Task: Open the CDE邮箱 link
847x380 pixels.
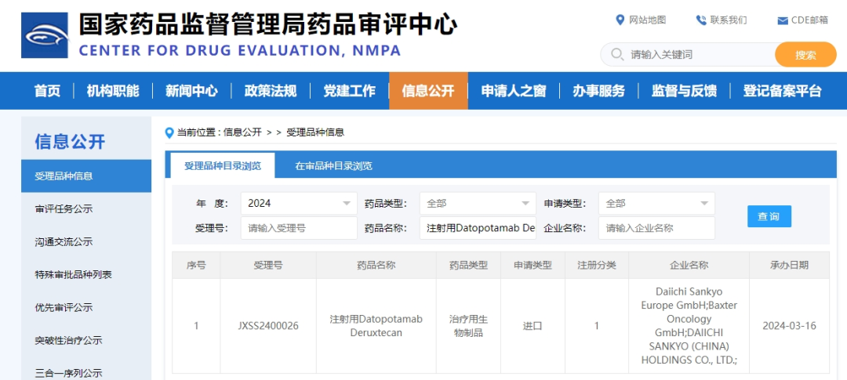Action: [x=809, y=20]
